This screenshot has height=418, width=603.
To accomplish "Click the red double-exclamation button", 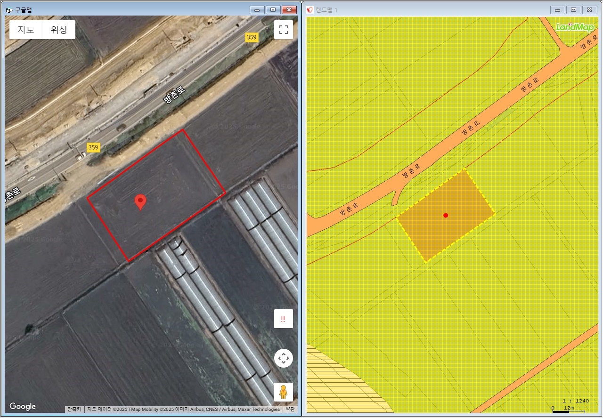I will coord(283,319).
